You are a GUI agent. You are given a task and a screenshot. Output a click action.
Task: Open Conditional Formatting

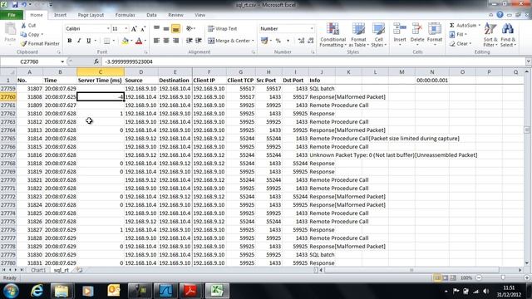[x=332, y=35]
